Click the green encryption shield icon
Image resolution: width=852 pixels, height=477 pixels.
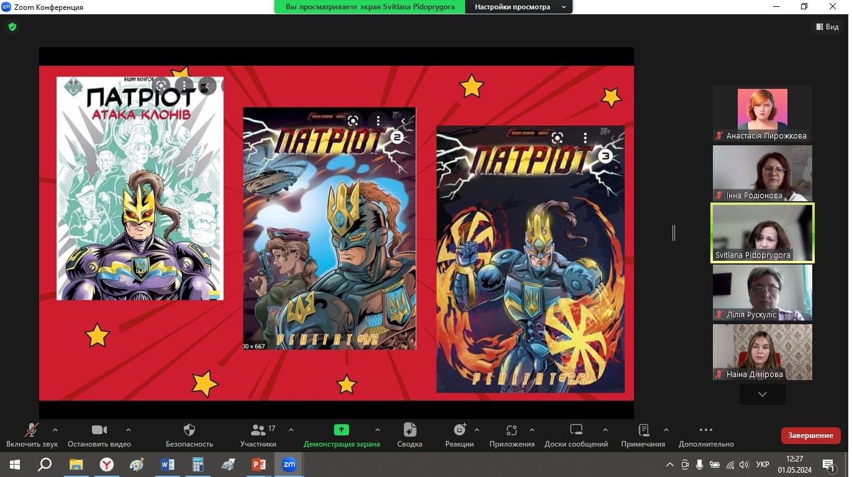click(x=12, y=27)
